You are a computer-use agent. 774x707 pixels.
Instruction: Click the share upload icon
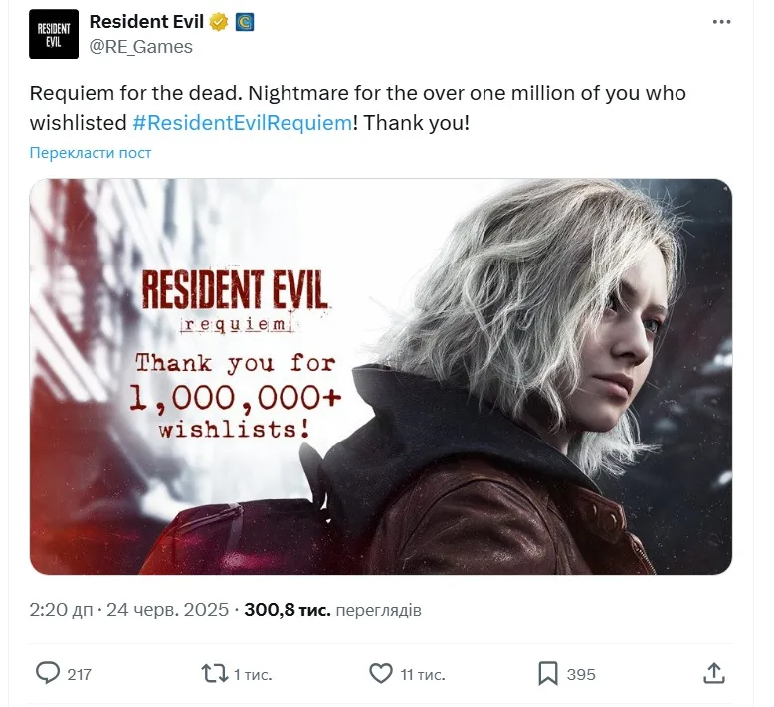click(713, 673)
